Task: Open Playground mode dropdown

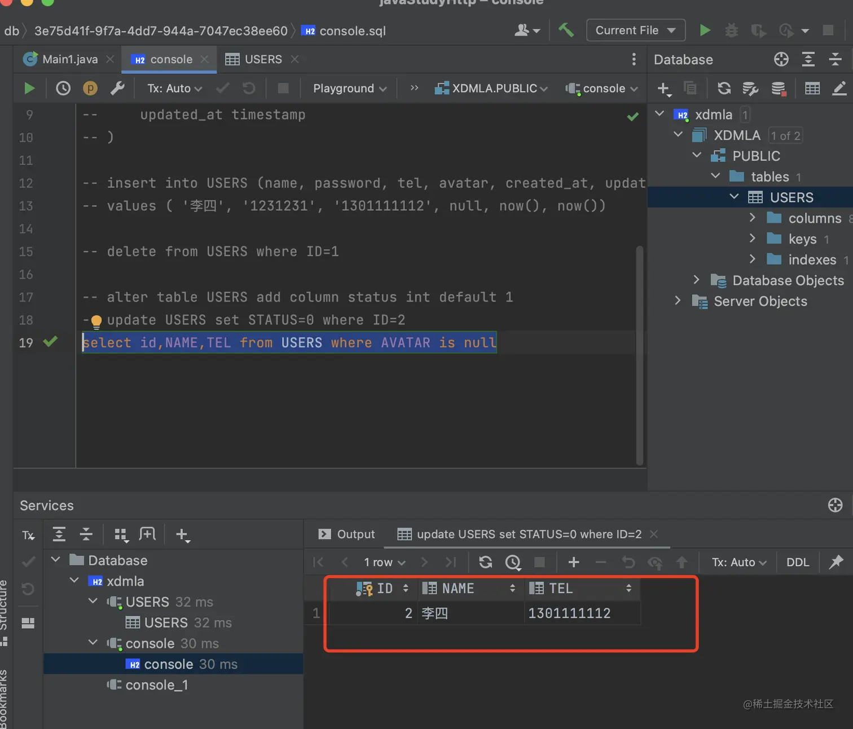Action: point(350,89)
